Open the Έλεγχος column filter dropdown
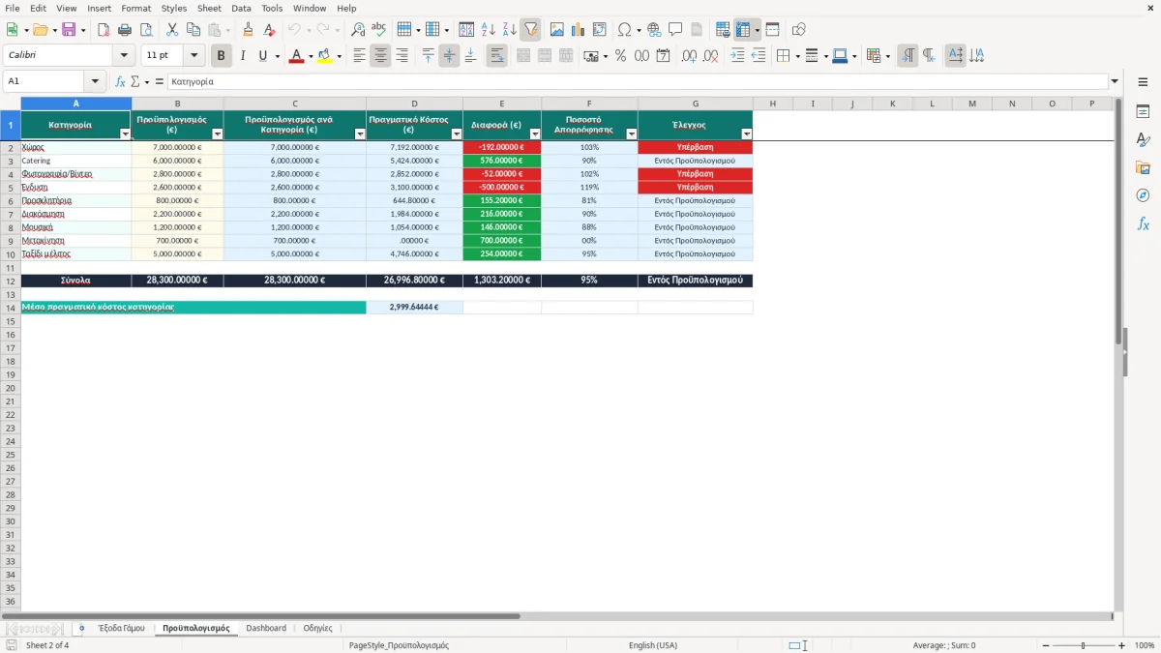 tap(746, 134)
